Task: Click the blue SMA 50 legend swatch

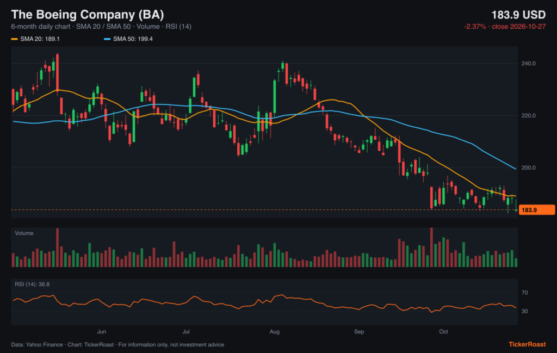Action: coord(107,39)
